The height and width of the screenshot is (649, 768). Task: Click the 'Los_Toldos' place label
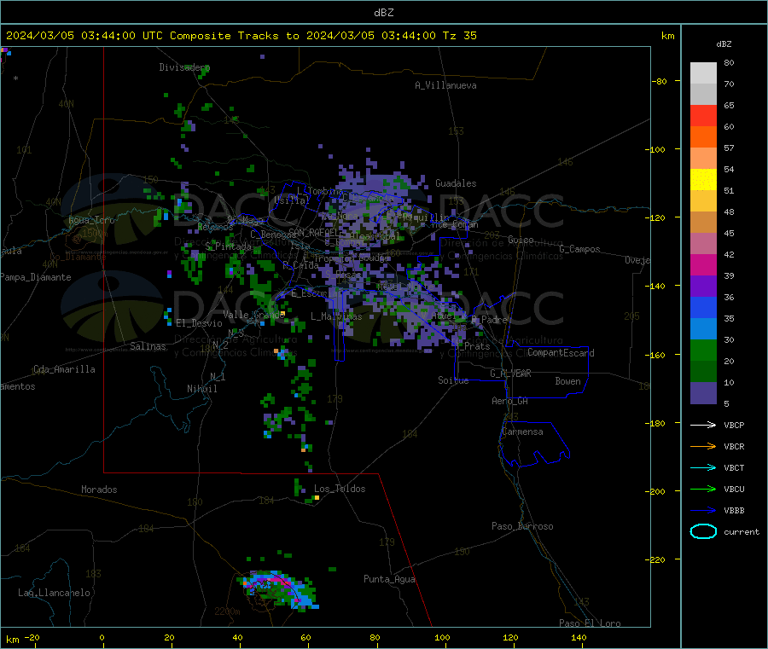pyautogui.click(x=340, y=489)
